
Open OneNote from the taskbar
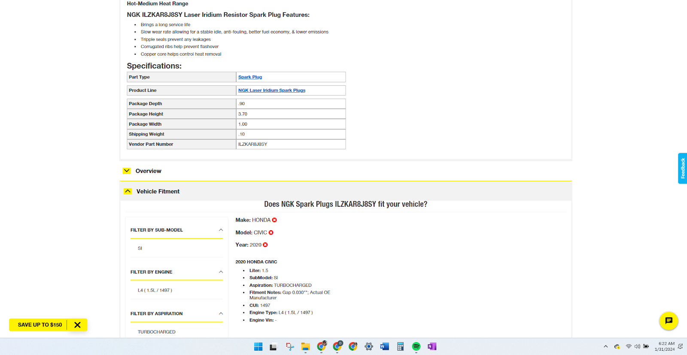click(432, 346)
